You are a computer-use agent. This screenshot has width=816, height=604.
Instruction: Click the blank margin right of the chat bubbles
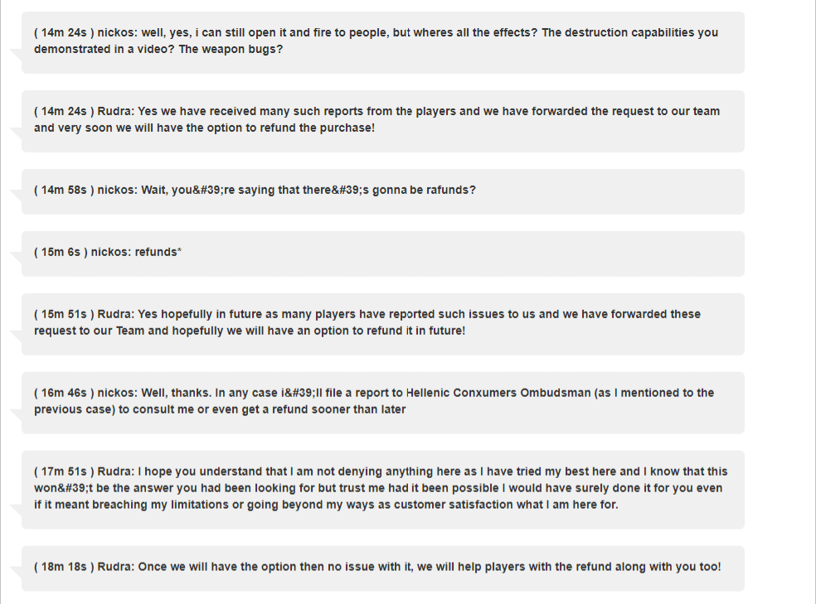click(779, 302)
